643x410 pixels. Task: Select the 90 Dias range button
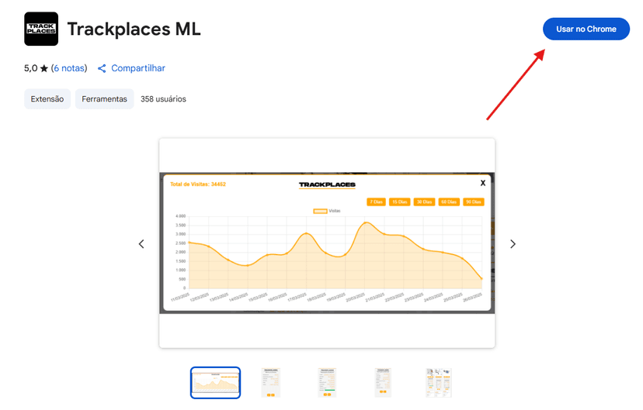[x=473, y=202]
